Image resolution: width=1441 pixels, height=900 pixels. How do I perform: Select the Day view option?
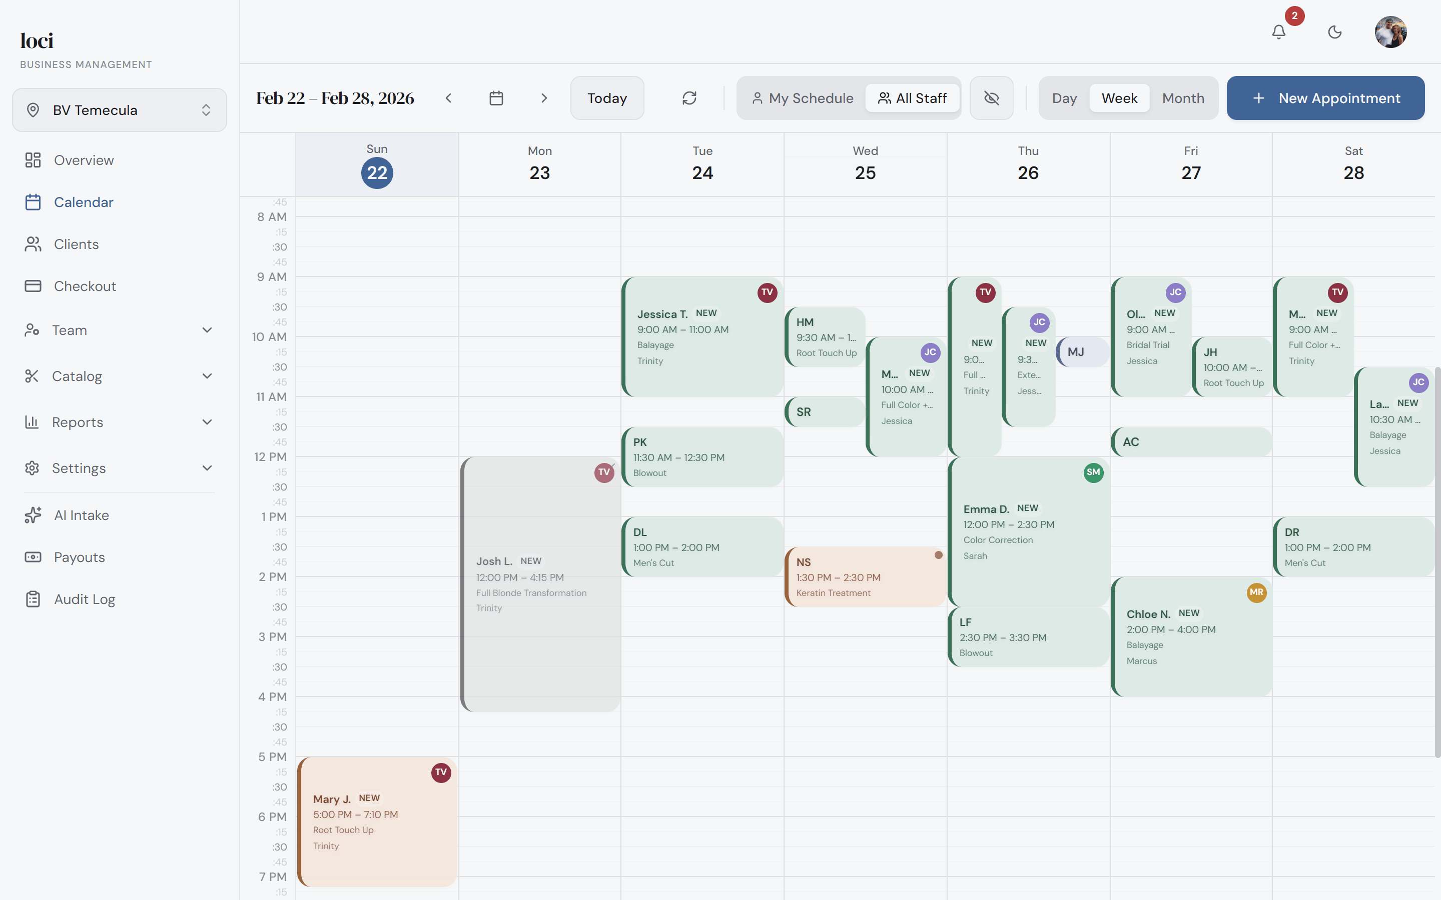pyautogui.click(x=1065, y=97)
